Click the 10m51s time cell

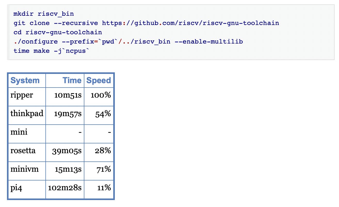click(68, 95)
